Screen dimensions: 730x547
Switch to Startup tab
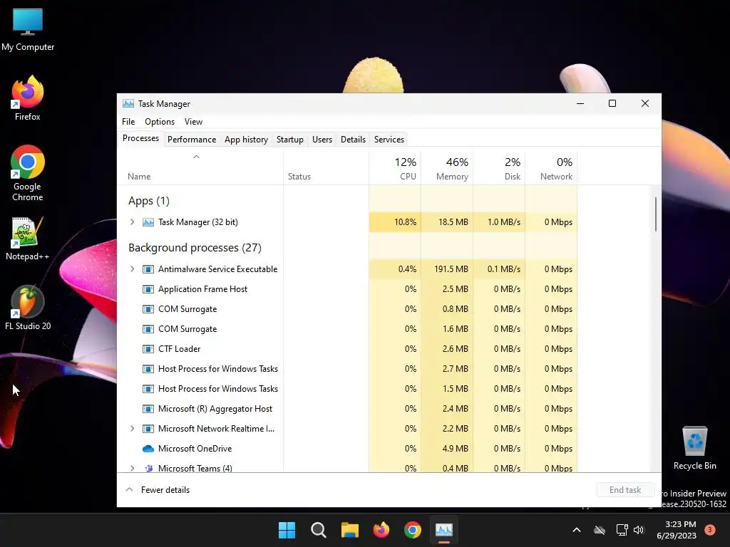[x=290, y=140]
